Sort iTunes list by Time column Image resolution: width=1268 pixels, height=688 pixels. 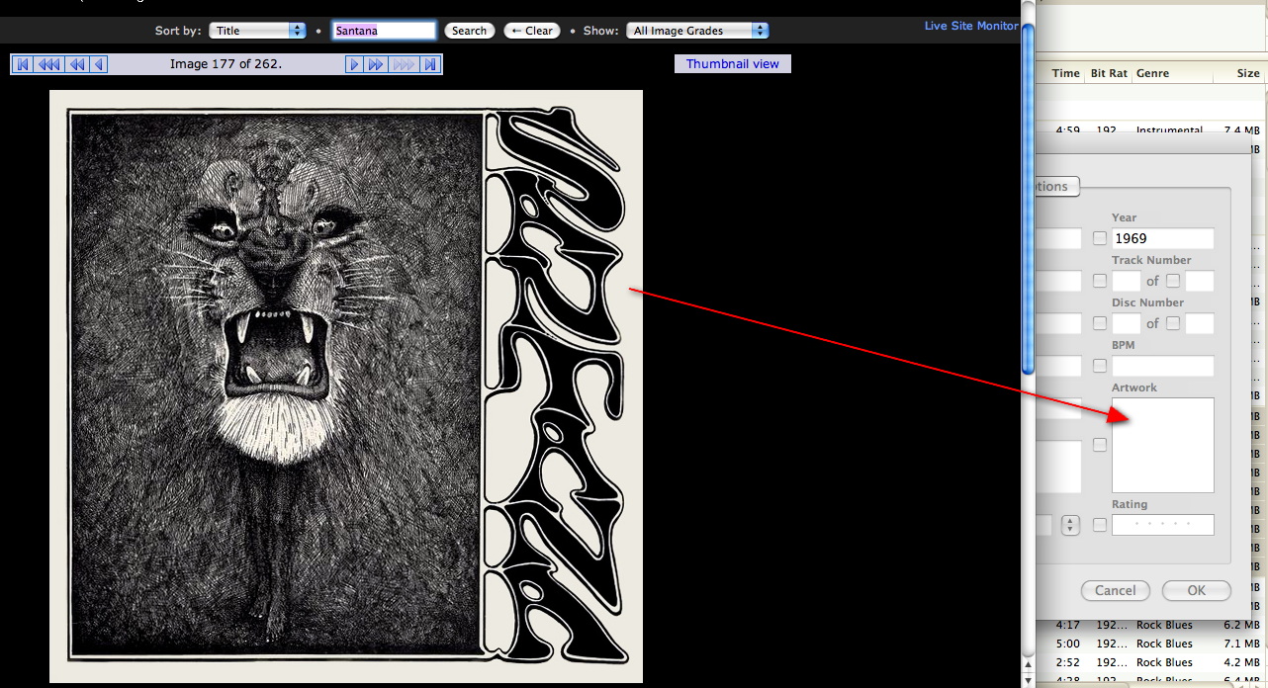1066,73
